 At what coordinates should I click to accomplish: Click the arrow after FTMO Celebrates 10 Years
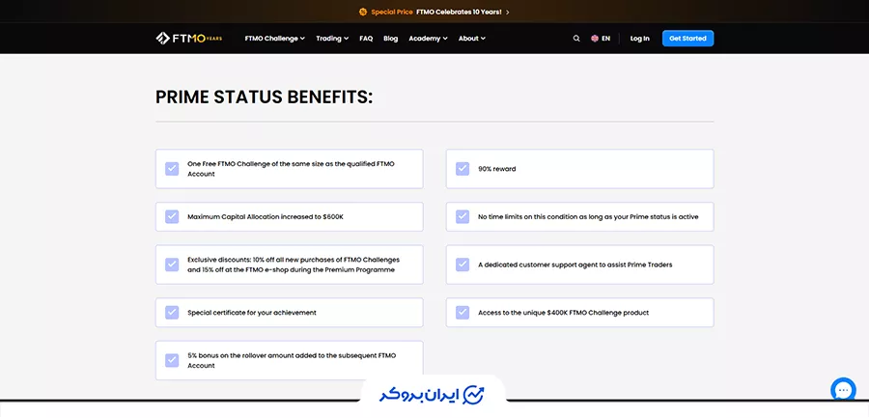[508, 12]
